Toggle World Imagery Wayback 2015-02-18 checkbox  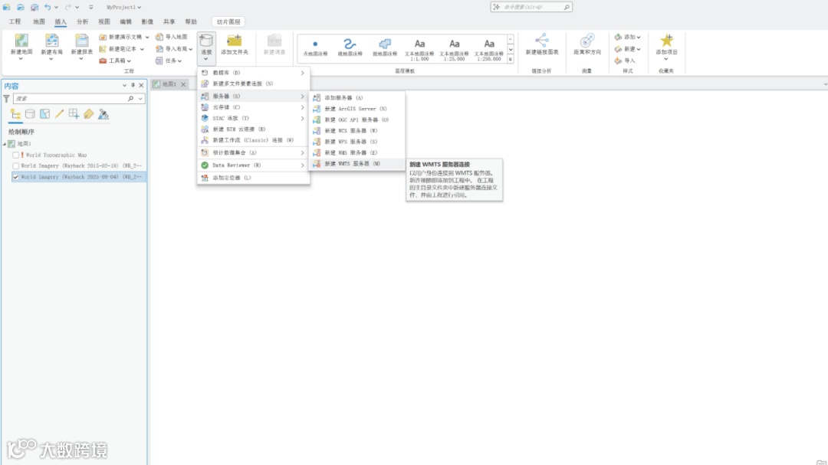16,165
